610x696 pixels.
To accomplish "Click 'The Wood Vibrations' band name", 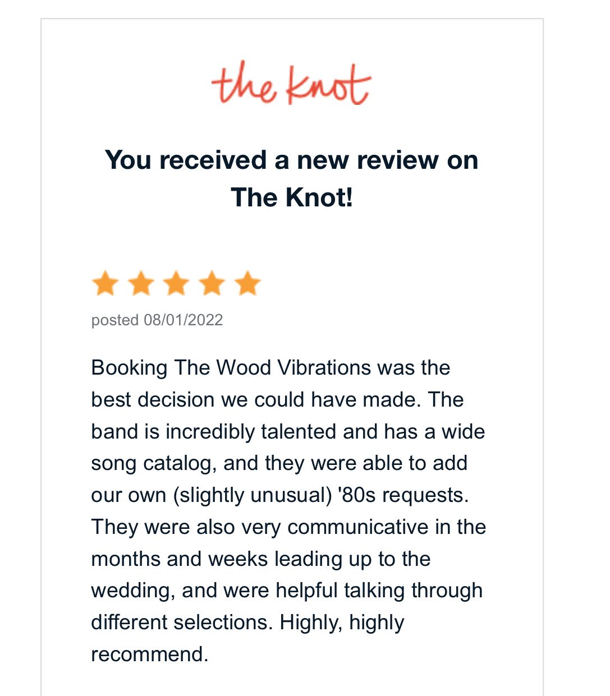I will tap(272, 368).
